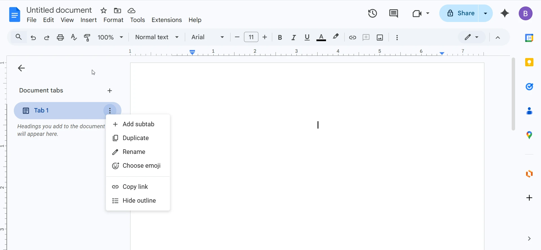
Task: Toggle bold formatting
Action: (280, 37)
